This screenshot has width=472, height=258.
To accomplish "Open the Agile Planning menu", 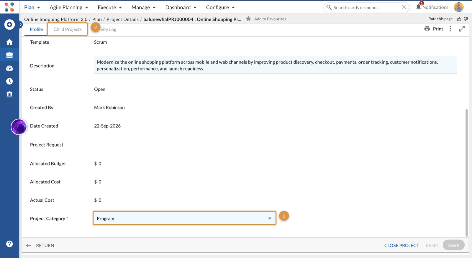I will (x=69, y=7).
